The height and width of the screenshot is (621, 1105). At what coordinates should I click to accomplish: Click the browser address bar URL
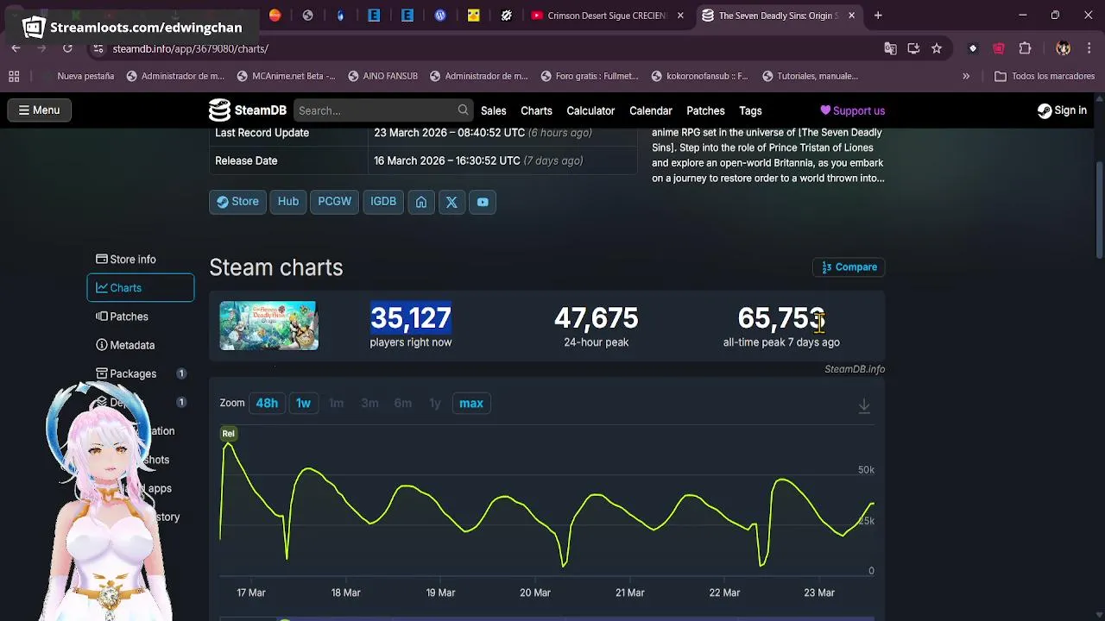[190, 48]
